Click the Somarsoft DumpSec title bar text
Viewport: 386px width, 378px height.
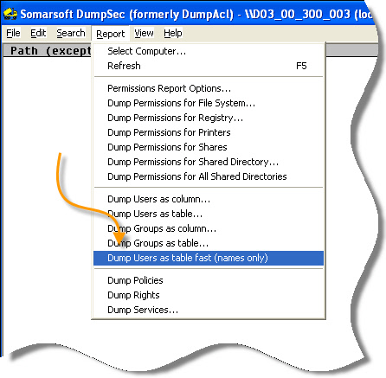[196, 14]
